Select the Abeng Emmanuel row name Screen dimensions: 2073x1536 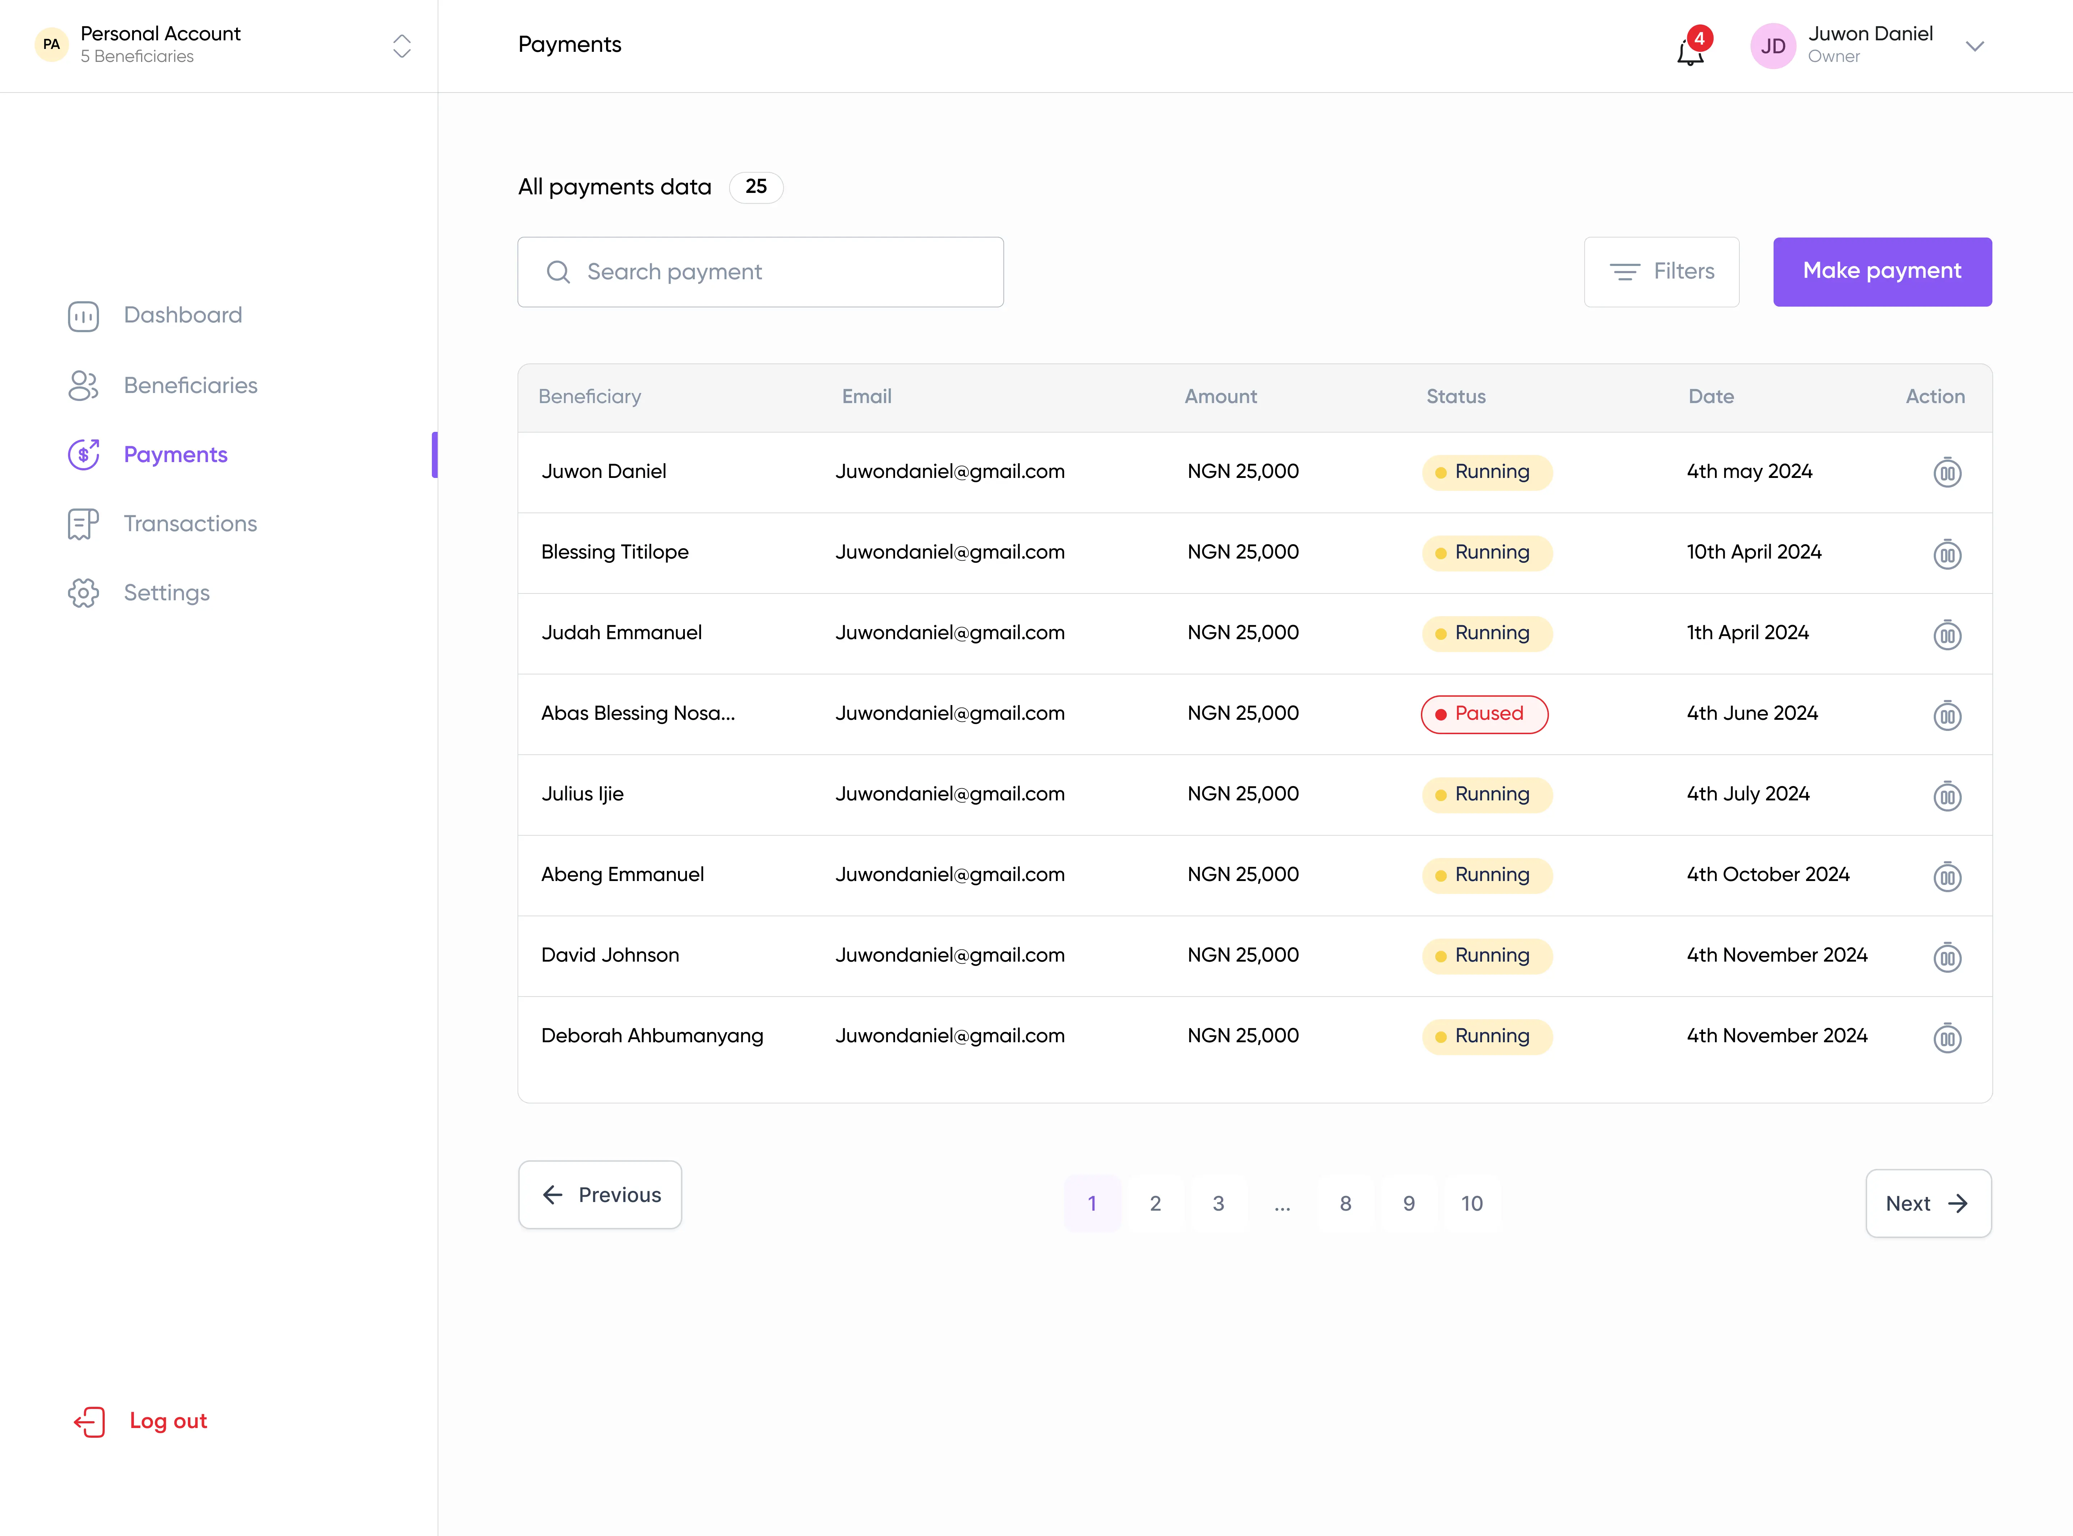pos(623,875)
